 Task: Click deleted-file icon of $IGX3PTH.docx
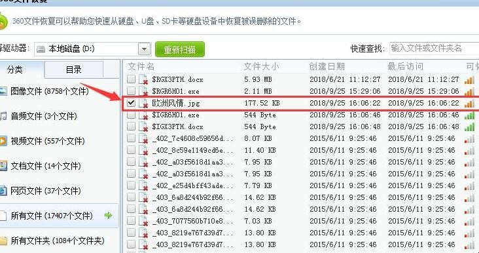click(x=143, y=126)
